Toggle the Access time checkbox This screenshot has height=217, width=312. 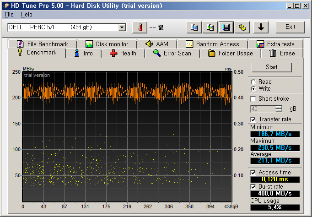pyautogui.click(x=253, y=173)
